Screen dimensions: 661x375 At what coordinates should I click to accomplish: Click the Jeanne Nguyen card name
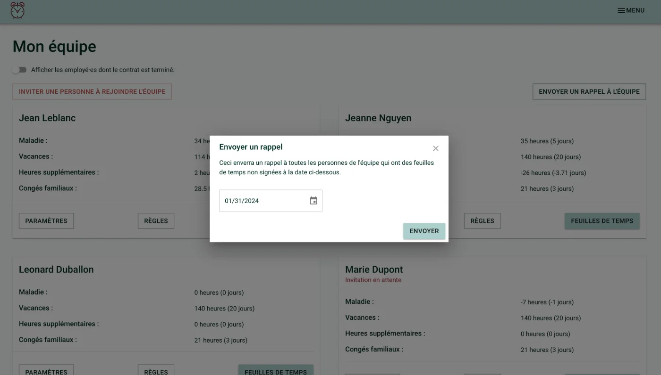click(378, 118)
